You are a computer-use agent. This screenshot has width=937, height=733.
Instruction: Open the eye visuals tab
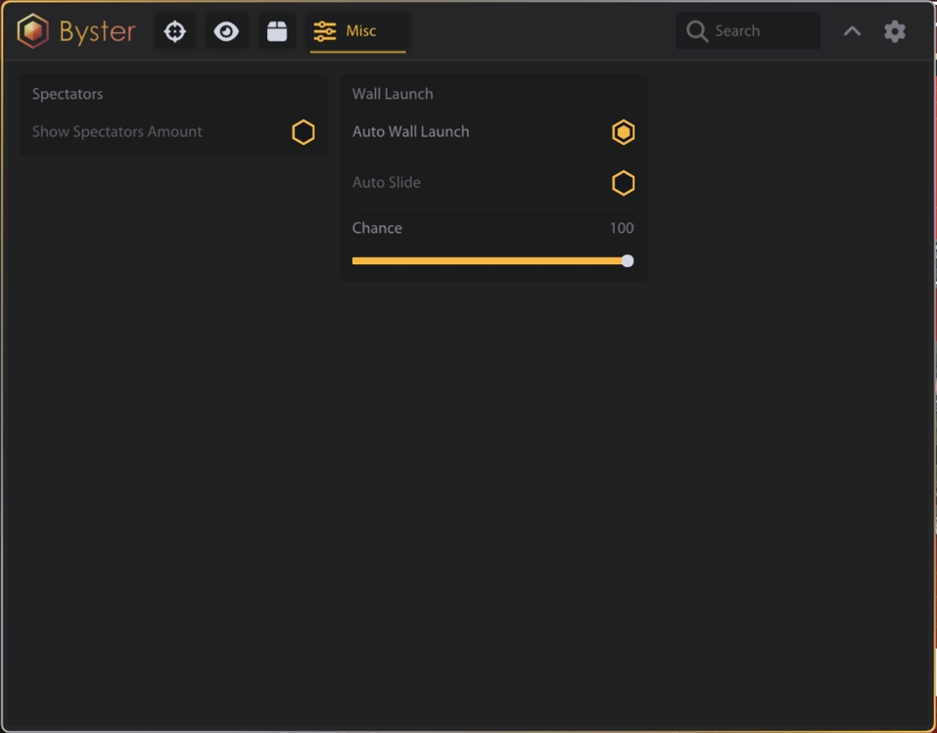click(x=226, y=31)
